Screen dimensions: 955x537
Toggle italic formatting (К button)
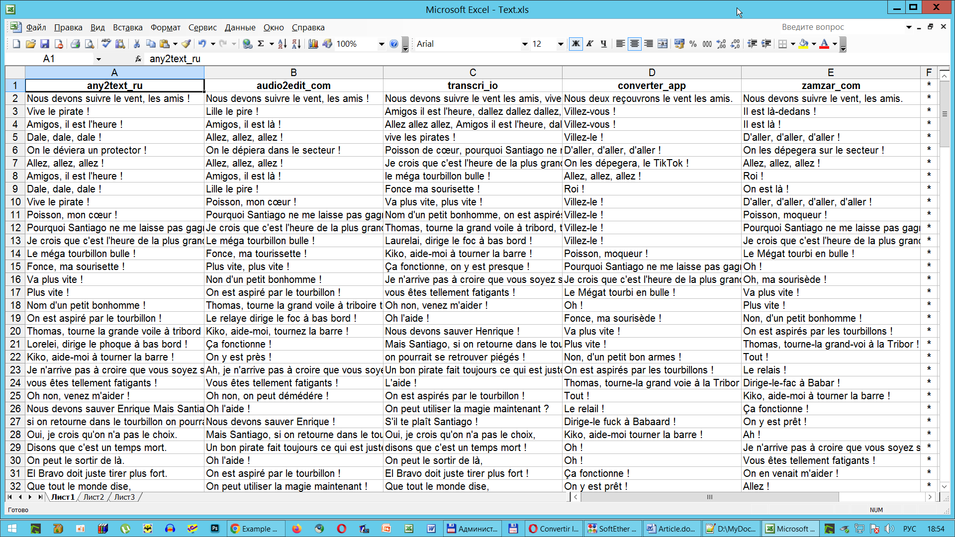tap(590, 44)
